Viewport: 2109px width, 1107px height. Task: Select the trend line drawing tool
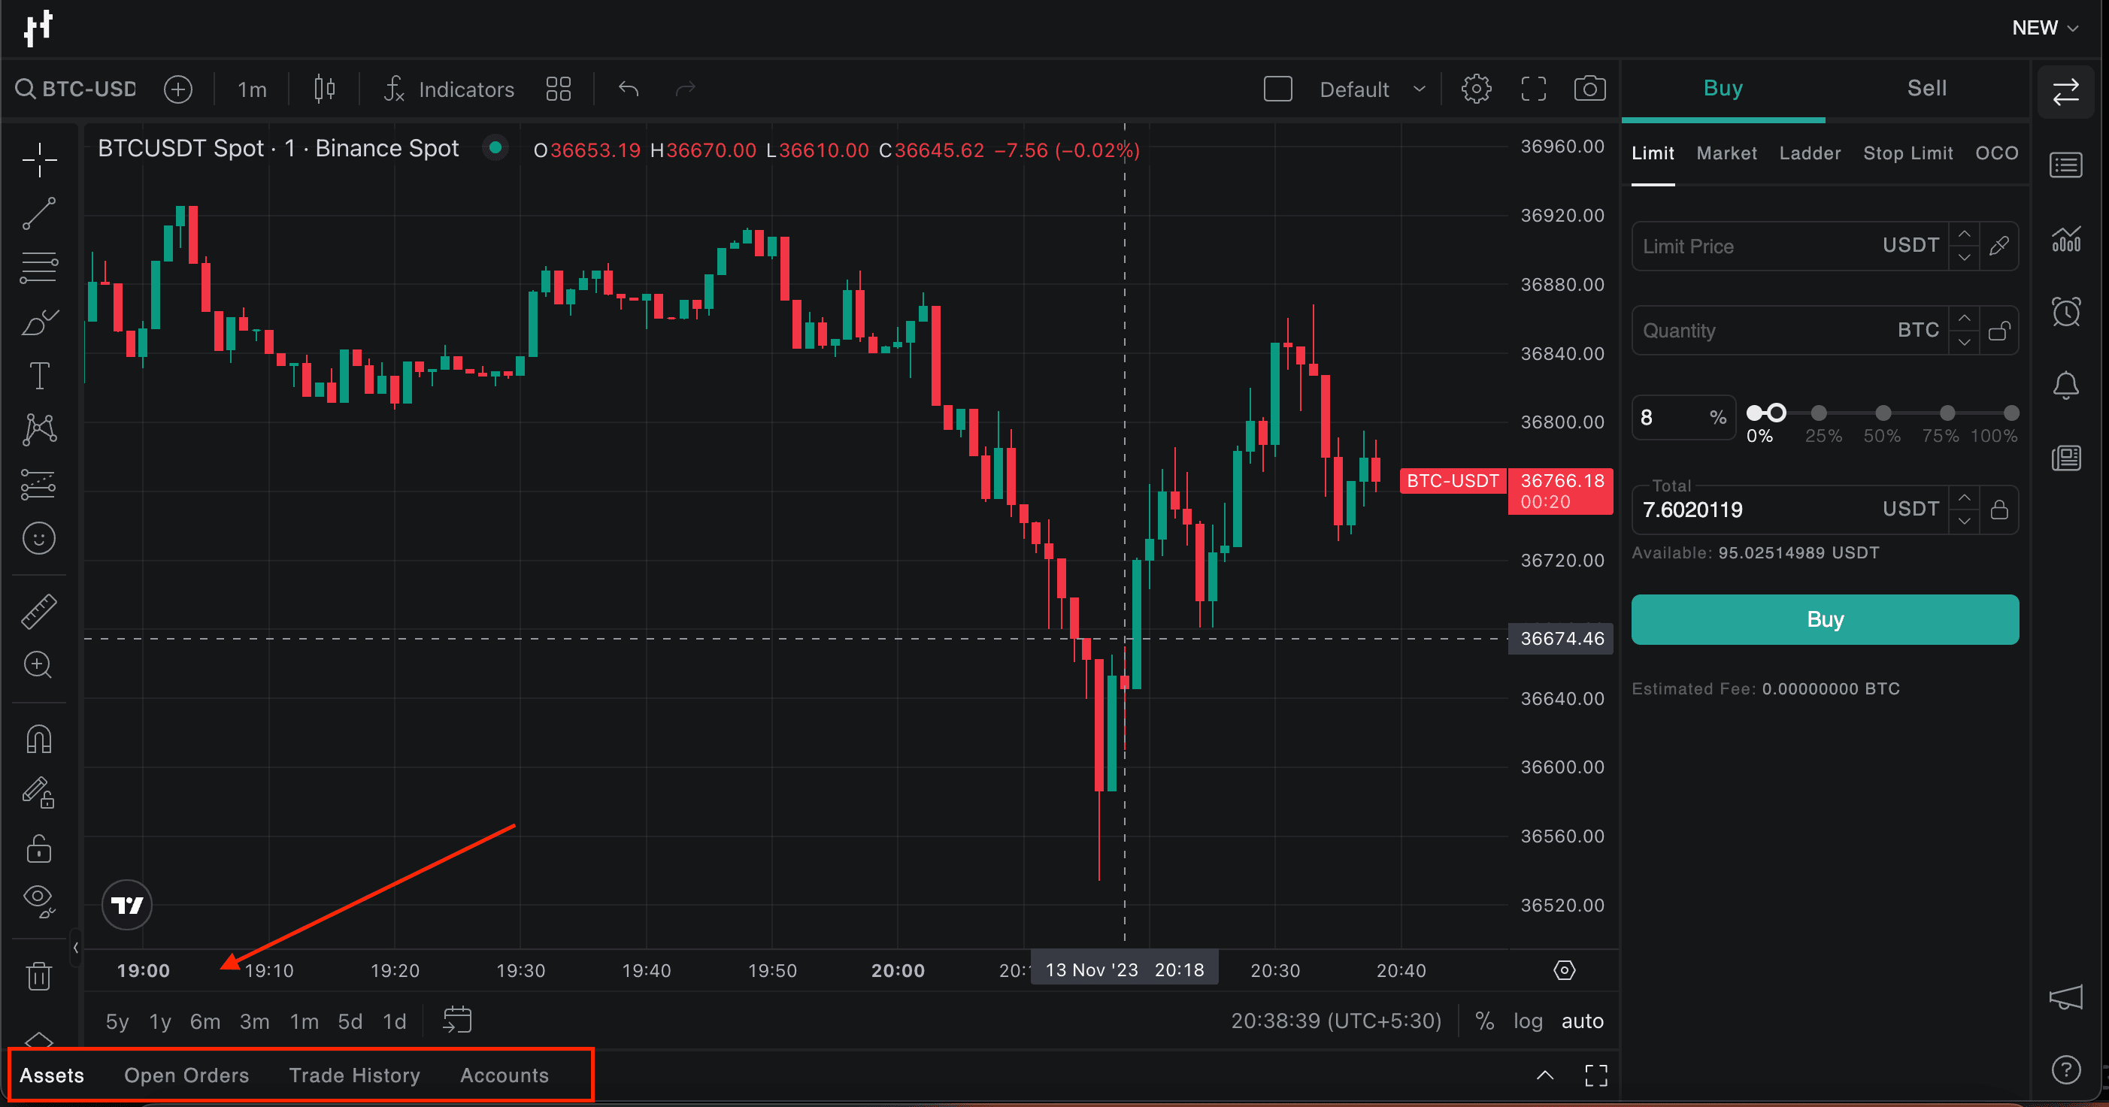coord(38,213)
